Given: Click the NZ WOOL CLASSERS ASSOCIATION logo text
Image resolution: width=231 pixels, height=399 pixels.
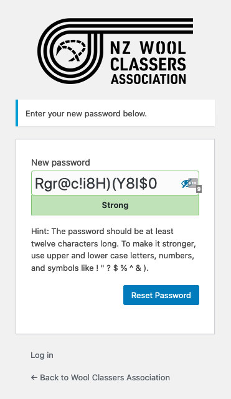Looking at the screenshot, I should tap(148, 63).
